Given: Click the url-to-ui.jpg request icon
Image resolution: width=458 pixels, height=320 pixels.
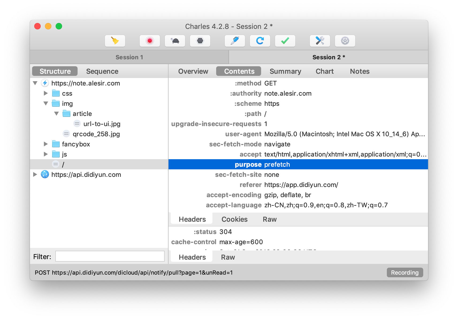Looking at the screenshot, I should pos(77,124).
